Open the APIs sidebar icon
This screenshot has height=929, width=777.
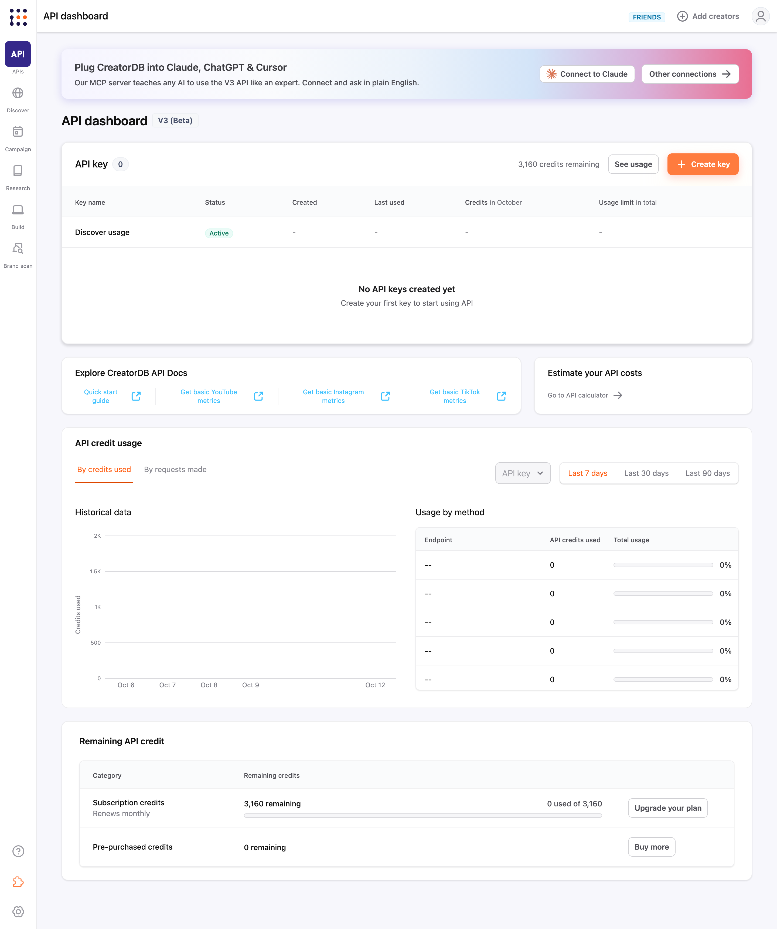click(x=18, y=54)
